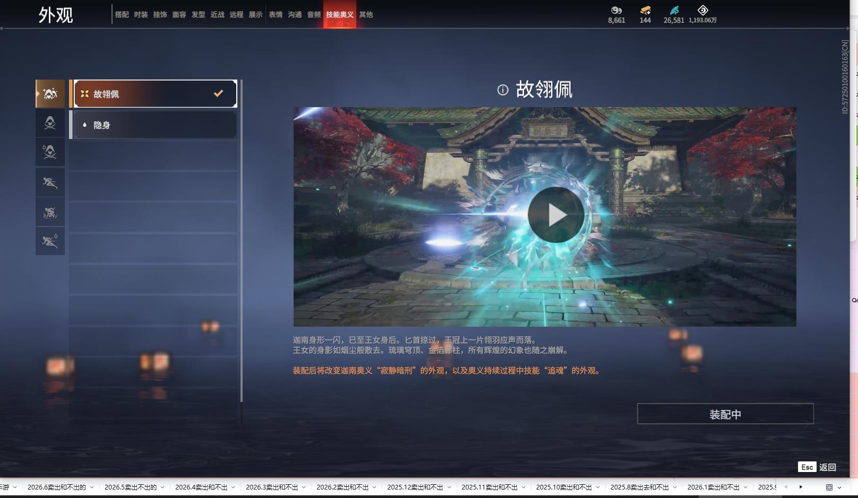Click the info icon beside the 故翎佩 title
Screen dimensions: 858x498
click(503, 90)
